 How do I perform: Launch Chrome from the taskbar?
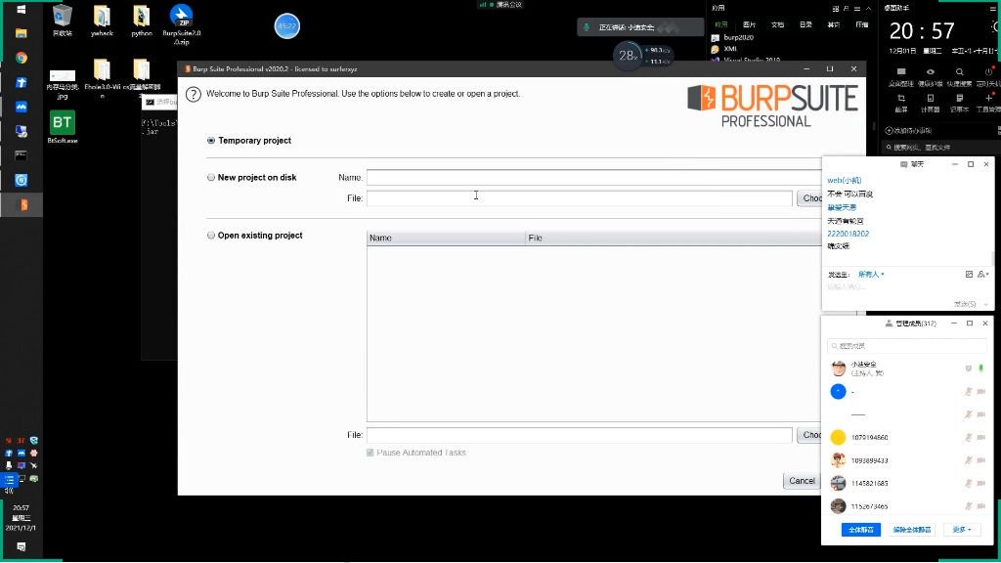22,58
